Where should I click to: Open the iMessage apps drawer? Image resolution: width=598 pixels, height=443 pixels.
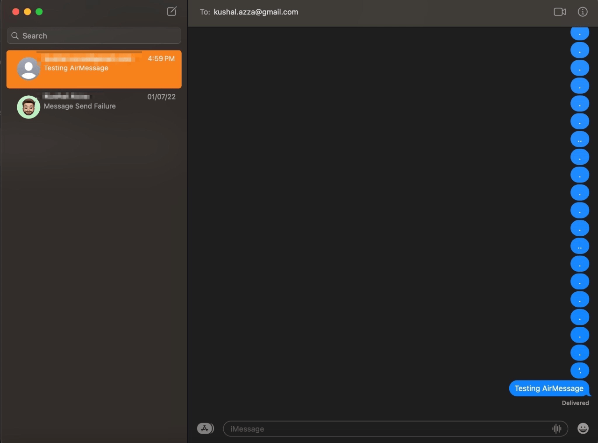click(x=205, y=429)
